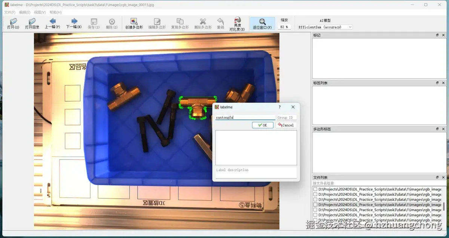Float the 多边形标签 panel
This screenshot has width=449, height=238.
click(437, 129)
